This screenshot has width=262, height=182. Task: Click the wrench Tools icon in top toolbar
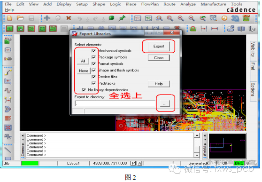(252, 29)
